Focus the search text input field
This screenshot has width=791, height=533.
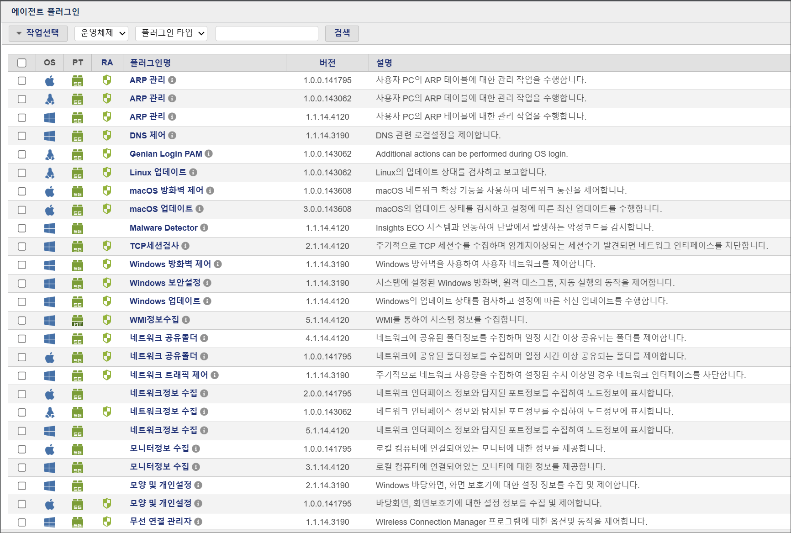tap(267, 33)
